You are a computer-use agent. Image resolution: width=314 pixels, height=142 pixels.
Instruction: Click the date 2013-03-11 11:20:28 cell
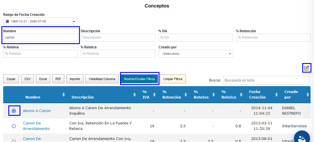[x=261, y=126]
